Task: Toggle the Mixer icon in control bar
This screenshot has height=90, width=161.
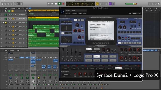Action: click(x=18, y=4)
